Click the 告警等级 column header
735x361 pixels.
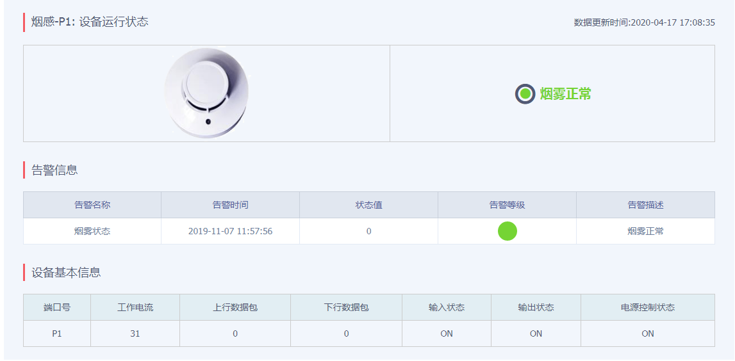point(507,205)
